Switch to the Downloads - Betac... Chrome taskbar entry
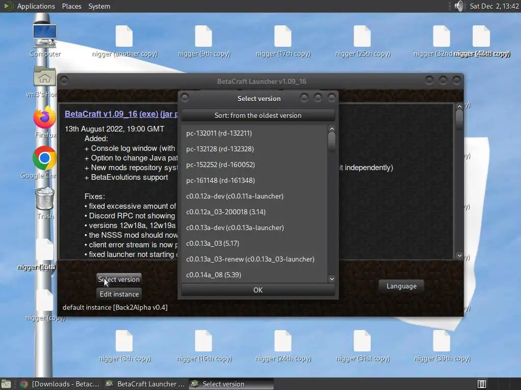The height and width of the screenshot is (390, 521). (x=60, y=384)
